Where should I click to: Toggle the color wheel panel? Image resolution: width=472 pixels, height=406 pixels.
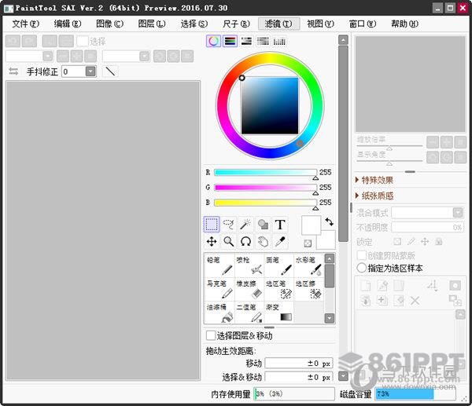[213, 41]
